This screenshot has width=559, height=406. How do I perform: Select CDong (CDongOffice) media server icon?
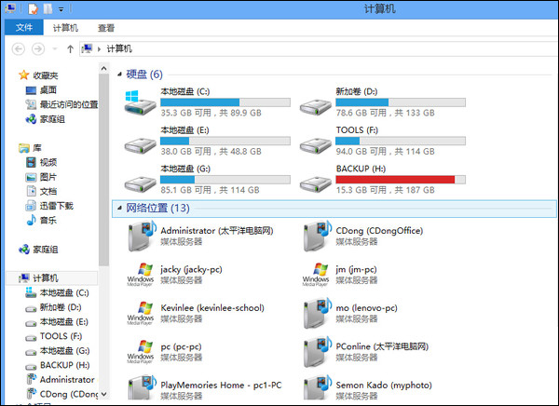click(318, 236)
